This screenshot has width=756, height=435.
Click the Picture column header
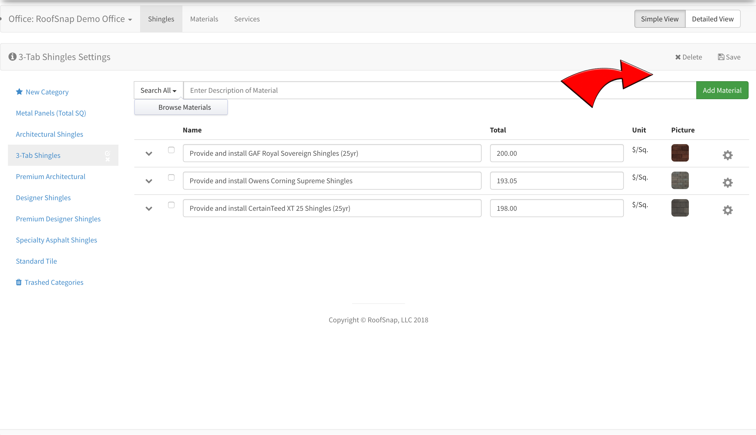point(683,130)
